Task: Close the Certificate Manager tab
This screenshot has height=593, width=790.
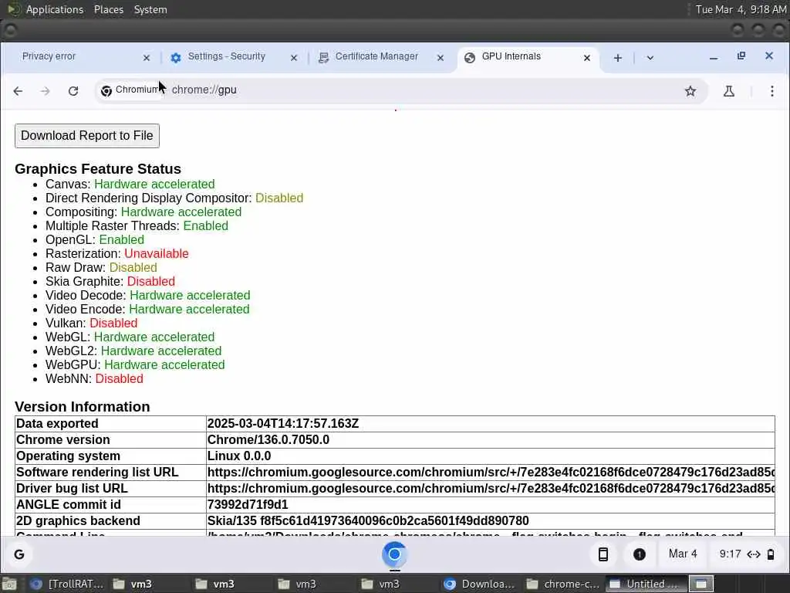Action: coord(441,58)
